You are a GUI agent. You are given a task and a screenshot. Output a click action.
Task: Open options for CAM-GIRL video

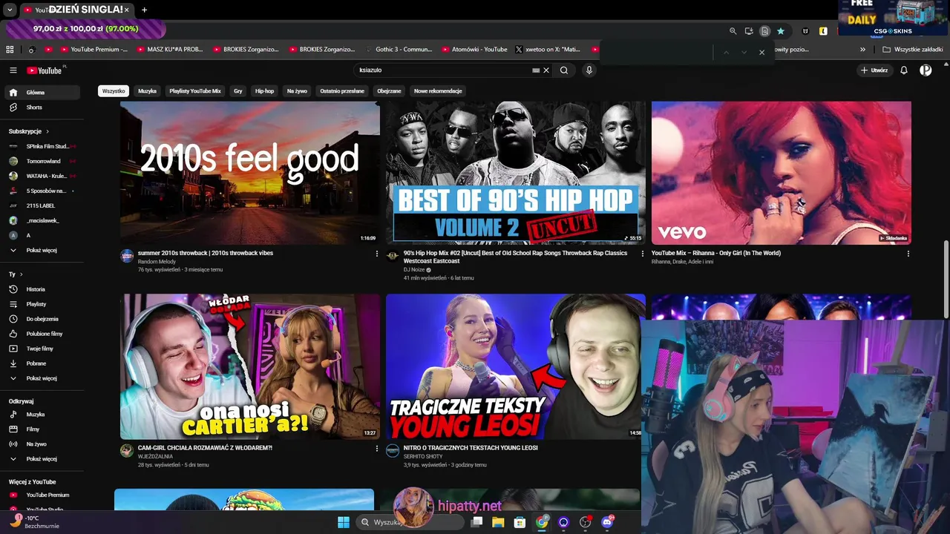(x=377, y=449)
